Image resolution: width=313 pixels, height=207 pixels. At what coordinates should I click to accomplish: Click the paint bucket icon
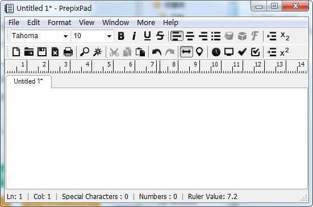pos(229,36)
